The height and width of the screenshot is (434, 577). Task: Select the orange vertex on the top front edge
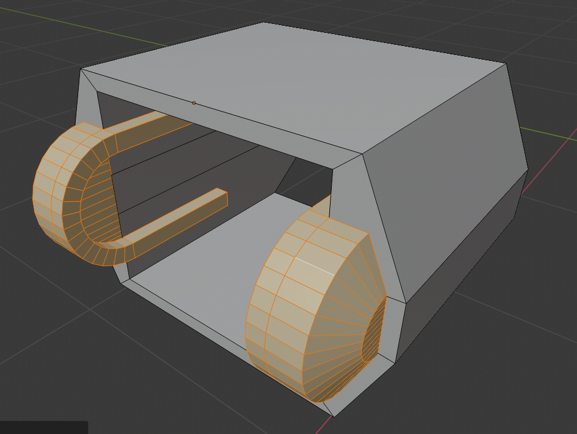[x=194, y=103]
